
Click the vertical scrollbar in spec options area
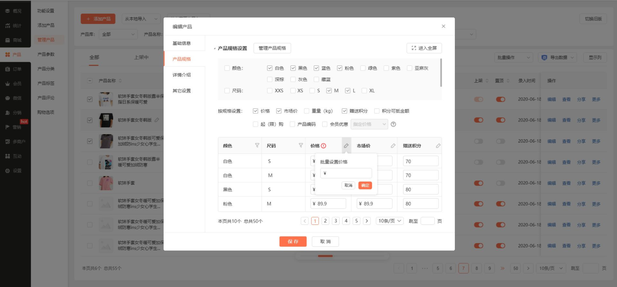tap(441, 73)
